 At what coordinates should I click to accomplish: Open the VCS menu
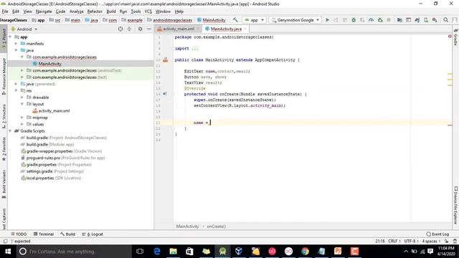pos(148,11)
